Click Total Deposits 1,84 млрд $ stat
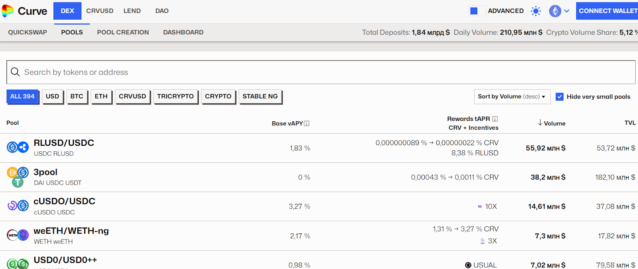Viewport: 638px width, 269px height. 406,32
